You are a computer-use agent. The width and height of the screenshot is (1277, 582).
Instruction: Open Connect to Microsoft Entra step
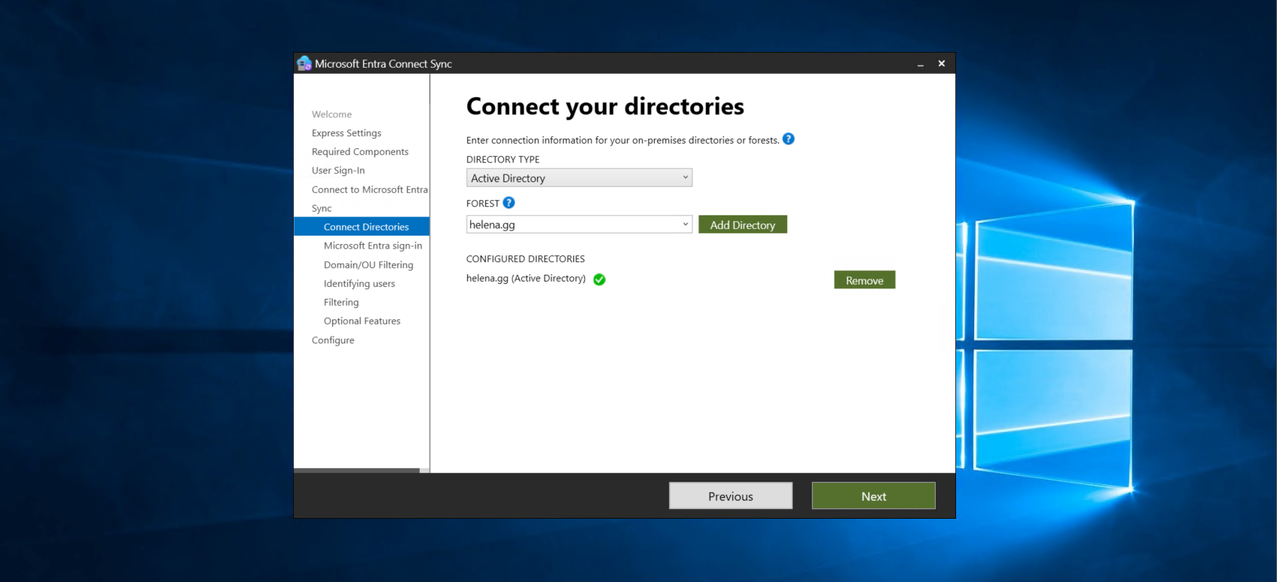[x=369, y=190]
